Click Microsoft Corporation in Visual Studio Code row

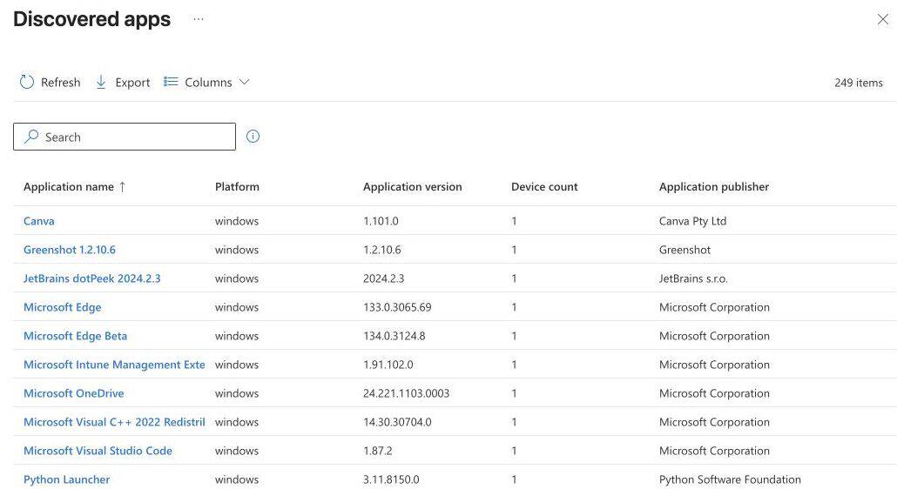tap(714, 451)
